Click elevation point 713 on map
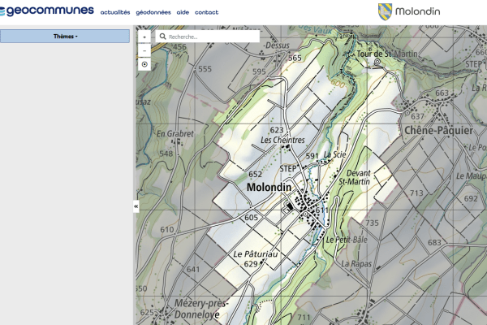This screenshot has height=325, width=487. coord(416,193)
